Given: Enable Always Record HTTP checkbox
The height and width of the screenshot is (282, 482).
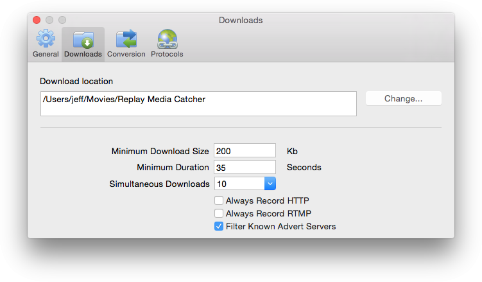Looking at the screenshot, I should [219, 200].
